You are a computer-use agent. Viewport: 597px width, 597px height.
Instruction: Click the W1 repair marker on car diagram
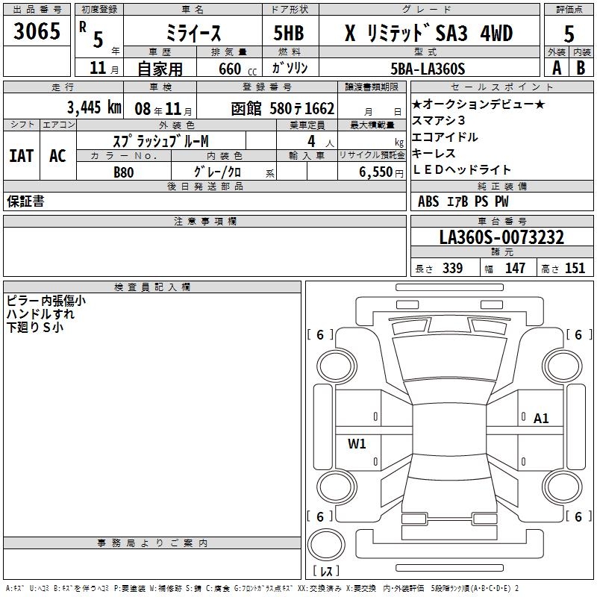357,444
